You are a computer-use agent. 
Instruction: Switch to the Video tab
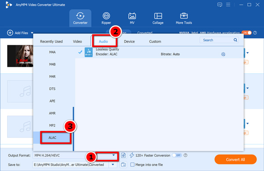[77, 41]
